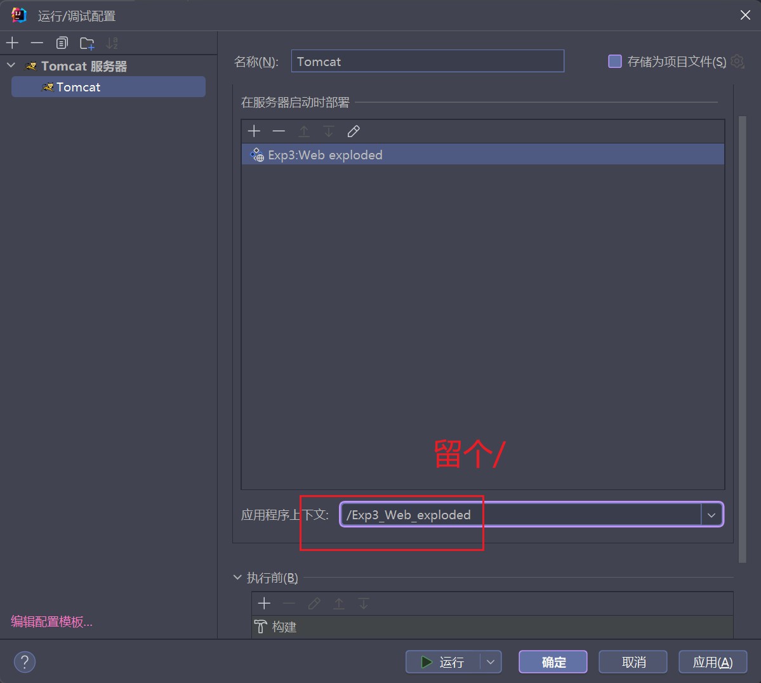Move the before-launch task down
761x683 pixels.
tap(364, 604)
